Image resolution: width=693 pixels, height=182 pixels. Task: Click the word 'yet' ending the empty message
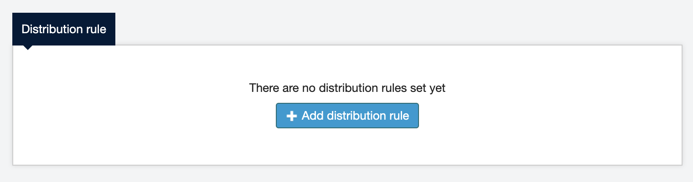pyautogui.click(x=437, y=88)
